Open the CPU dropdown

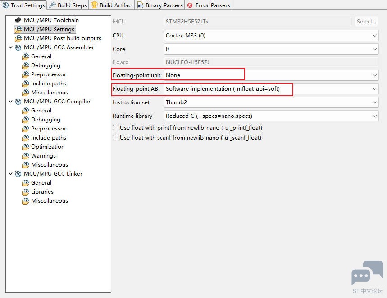(x=271, y=36)
